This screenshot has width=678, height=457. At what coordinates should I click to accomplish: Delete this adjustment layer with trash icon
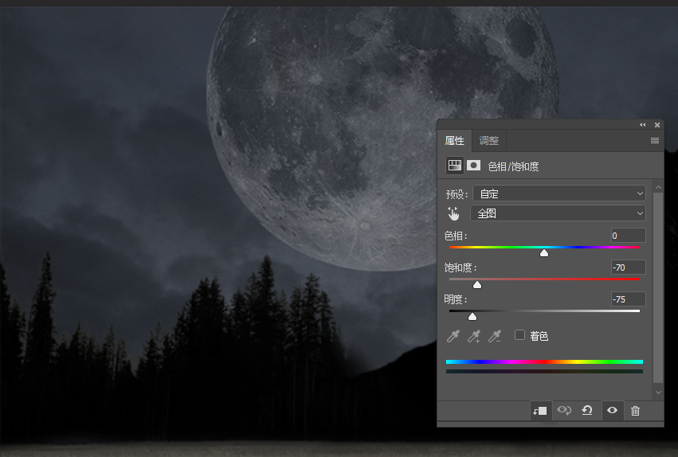(635, 411)
